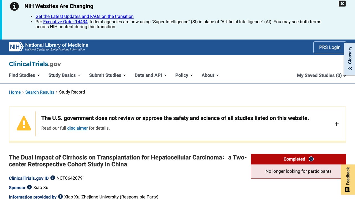Screen dimensions: 355x199
Task: Expand the Study Basics menu
Action: [x=64, y=75]
